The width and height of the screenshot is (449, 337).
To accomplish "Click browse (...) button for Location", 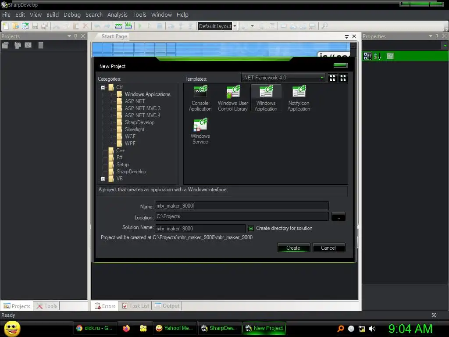I will coord(338,217).
